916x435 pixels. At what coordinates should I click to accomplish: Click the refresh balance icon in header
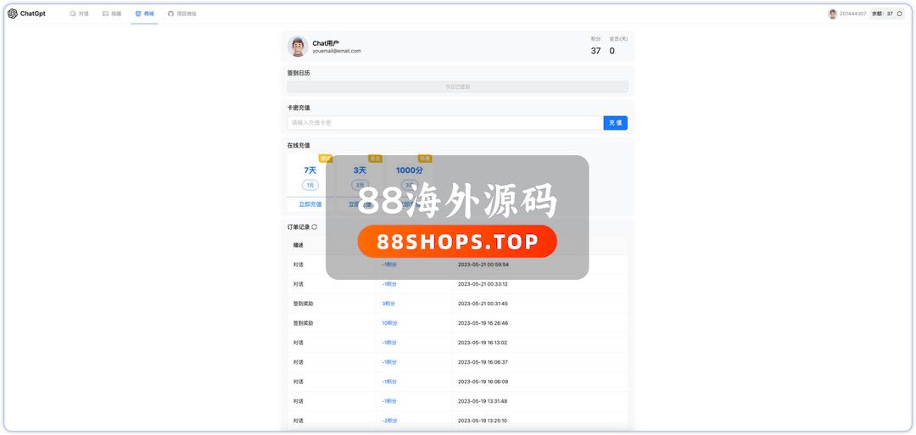[x=899, y=14]
